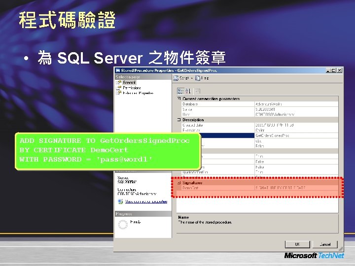Screen dimensions: 355x266
Task: Minimize the Stored Procedure Properties window
Action: click(328, 70)
